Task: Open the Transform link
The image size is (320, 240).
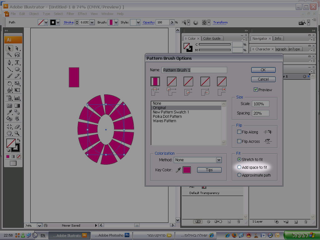Action: (220, 22)
